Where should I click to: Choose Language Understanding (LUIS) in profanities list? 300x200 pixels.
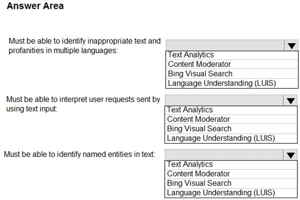coord(232,83)
